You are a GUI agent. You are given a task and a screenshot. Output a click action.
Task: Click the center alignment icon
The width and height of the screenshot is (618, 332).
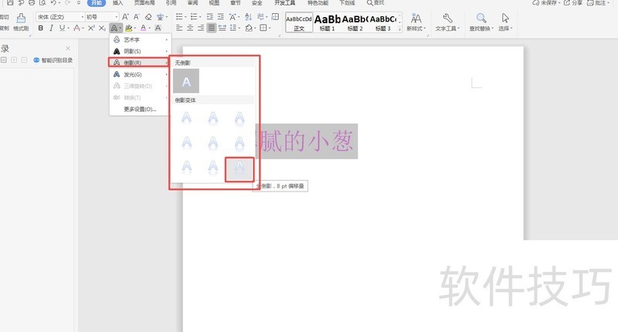tap(190, 28)
